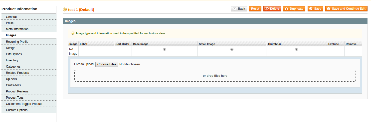
Task: Open the Custom Options tab
Action: pos(29,110)
